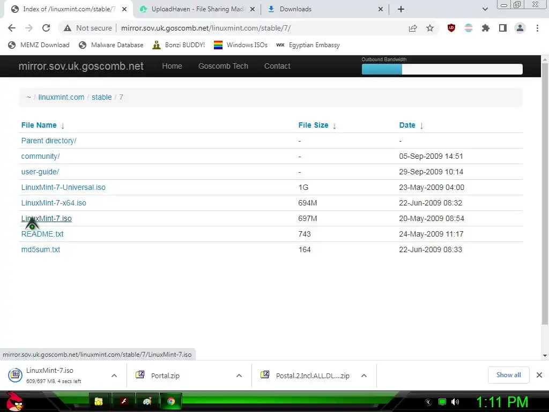Viewport: 549px width, 412px height.
Task: Sort by File Name header
Action: (x=39, y=126)
